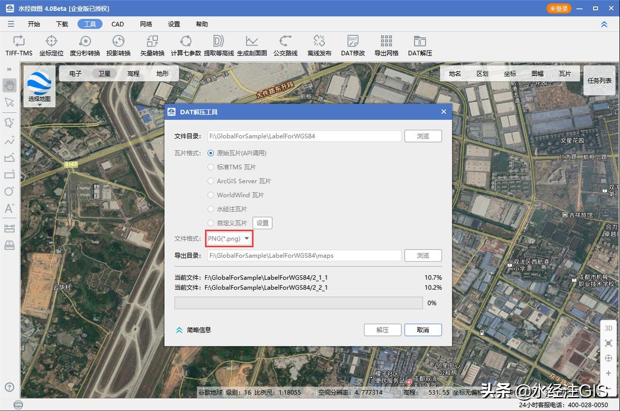Click the 解压 decompress button

point(382,329)
